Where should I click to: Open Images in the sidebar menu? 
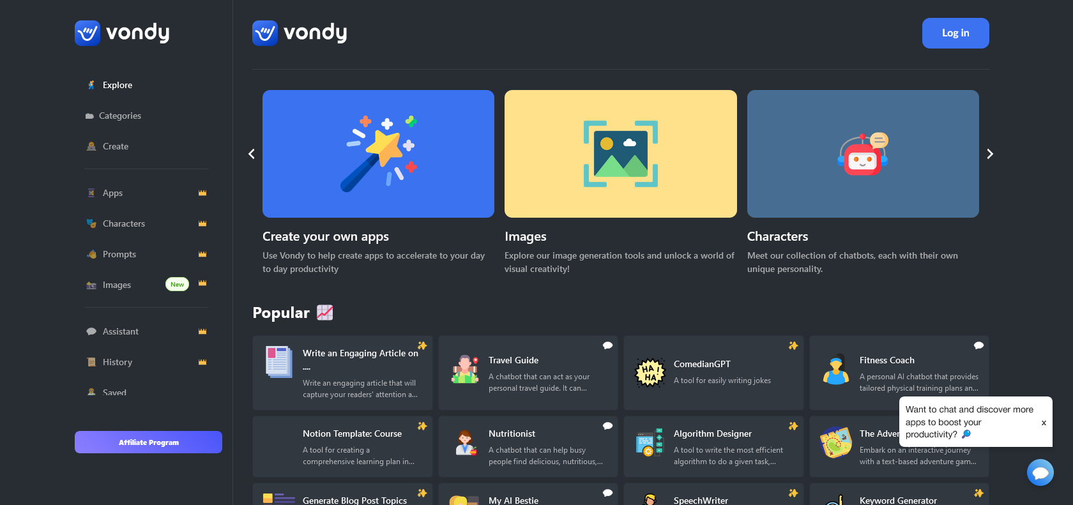coord(116,285)
